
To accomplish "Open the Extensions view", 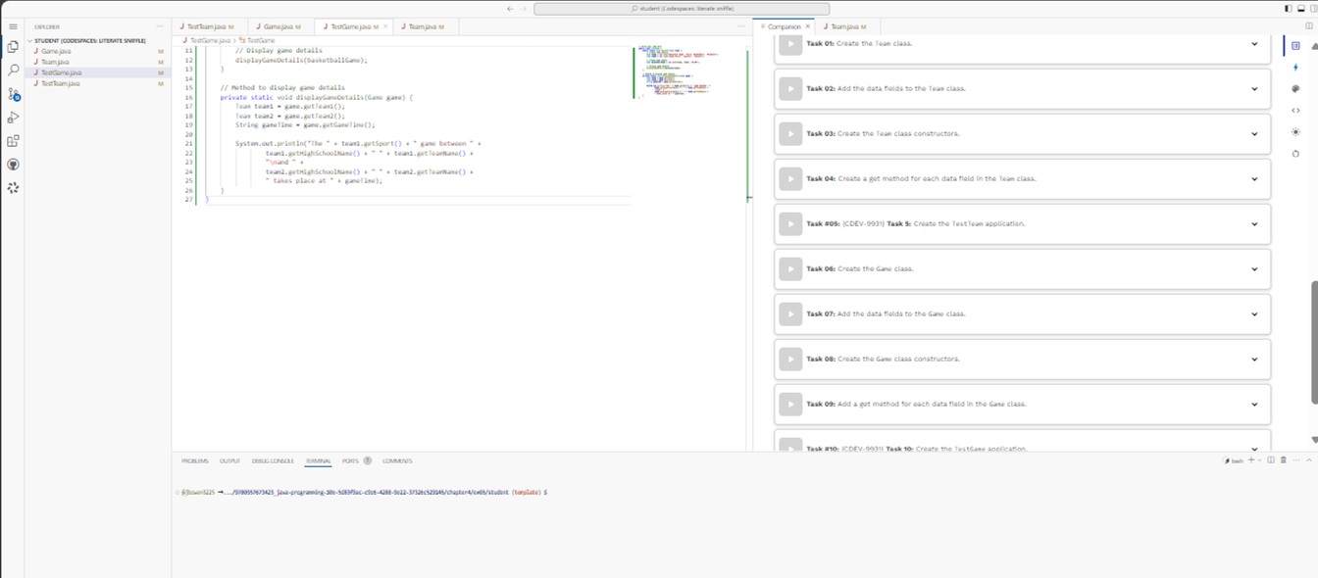I will coord(13,140).
